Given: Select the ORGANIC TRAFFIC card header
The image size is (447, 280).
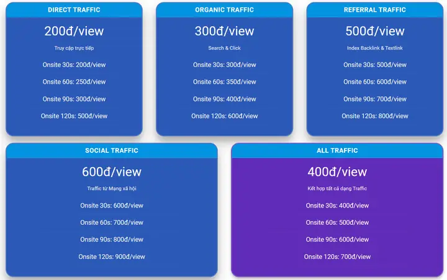Looking at the screenshot, I should pyautogui.click(x=224, y=10).
